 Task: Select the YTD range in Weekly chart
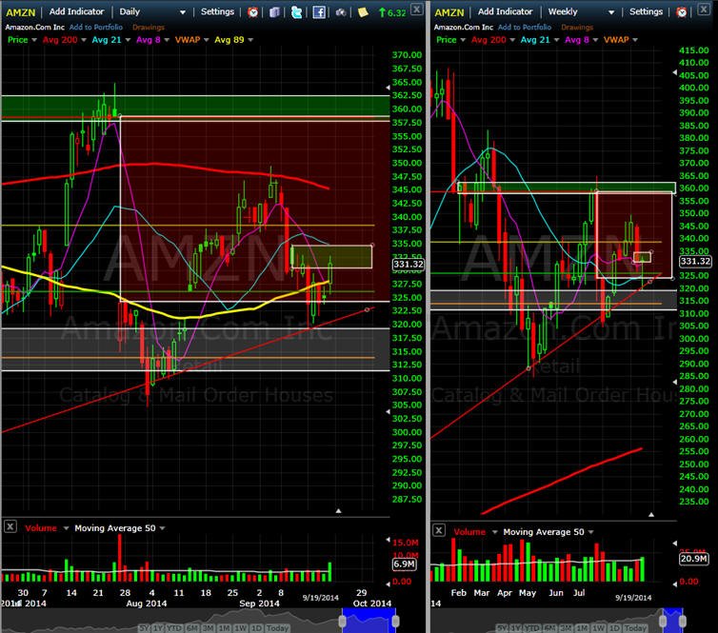click(x=532, y=628)
